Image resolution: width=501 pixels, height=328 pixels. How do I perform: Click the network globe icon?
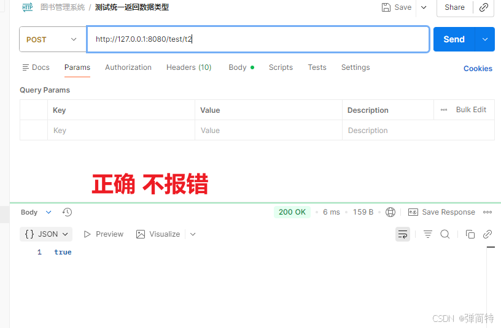(390, 212)
